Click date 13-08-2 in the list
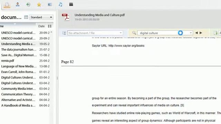221x124 pixels. [45, 66]
